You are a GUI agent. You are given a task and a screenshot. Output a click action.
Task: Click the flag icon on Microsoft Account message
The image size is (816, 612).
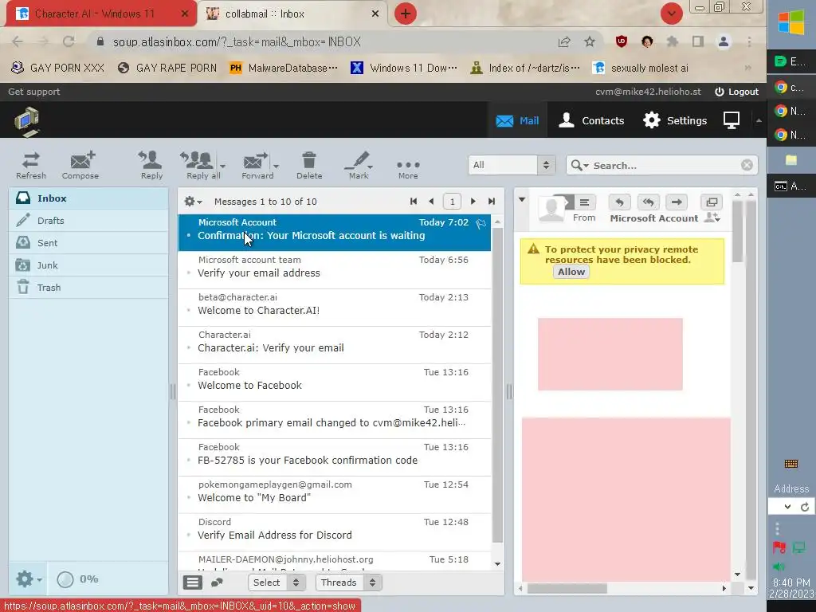(481, 223)
